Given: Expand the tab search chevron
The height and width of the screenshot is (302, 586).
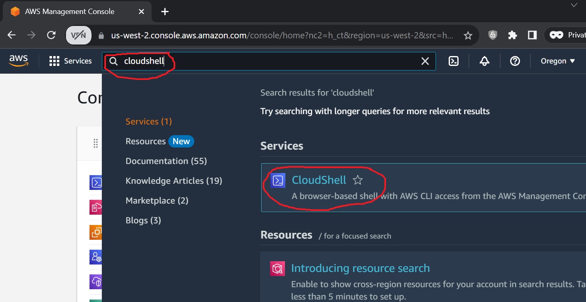Looking at the screenshot, I should coord(574,5).
